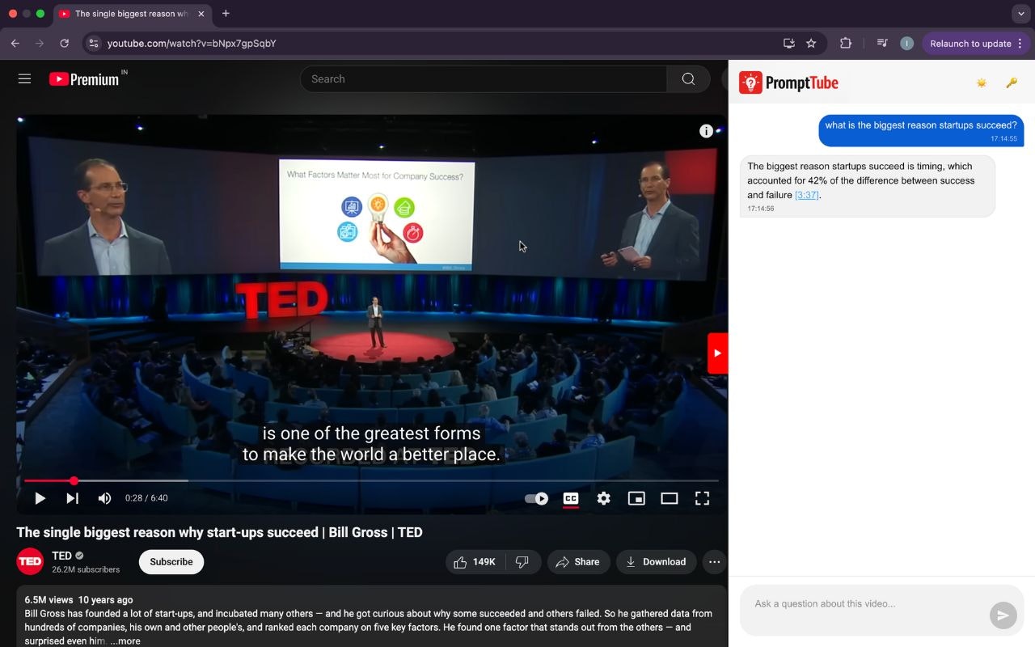Click the user question chat bubble
The width and height of the screenshot is (1035, 647).
[x=921, y=130]
